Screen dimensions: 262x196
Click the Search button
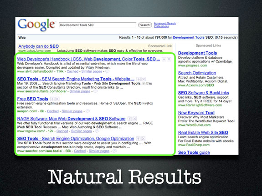[x=145, y=25]
